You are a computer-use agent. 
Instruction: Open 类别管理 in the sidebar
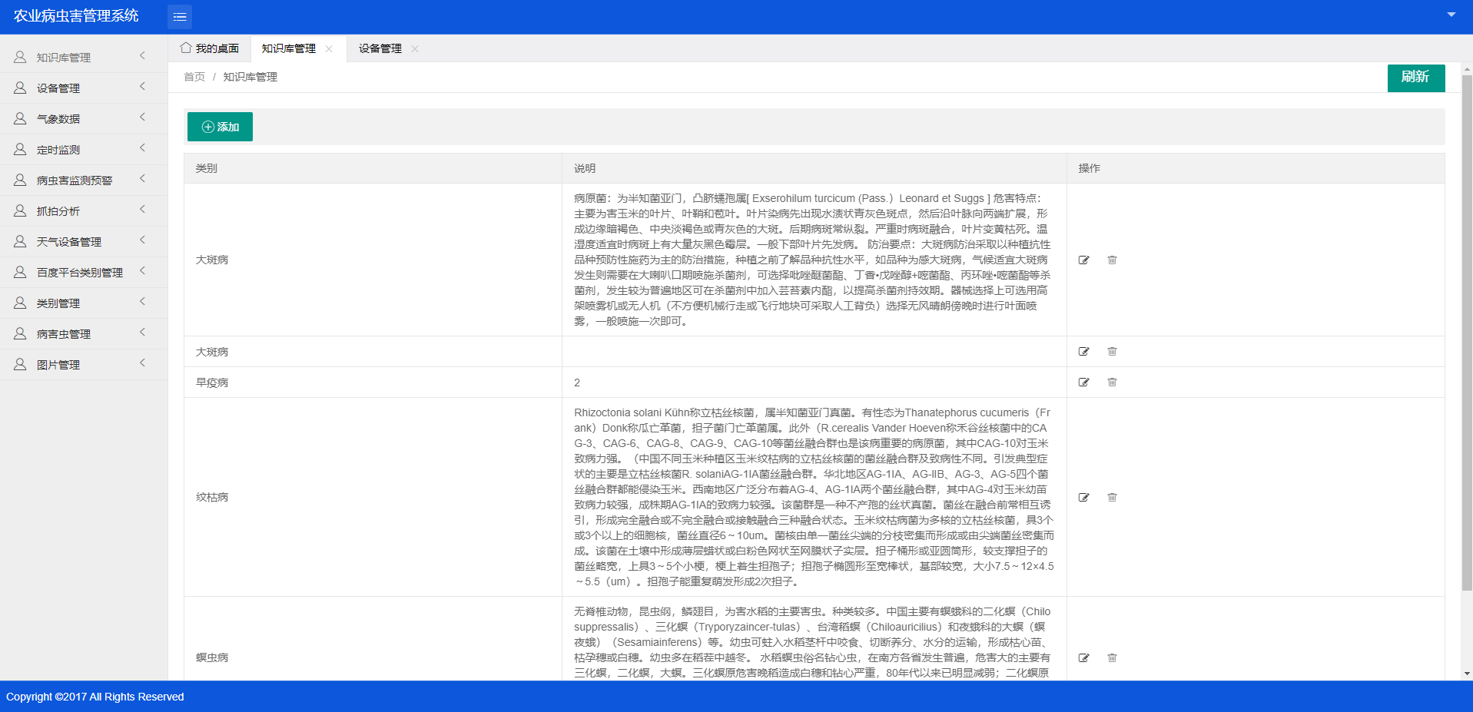point(58,303)
